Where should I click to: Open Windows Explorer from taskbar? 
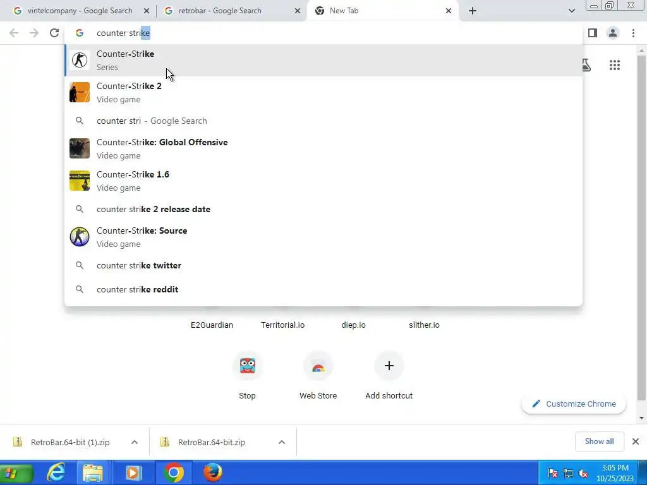pos(94,472)
